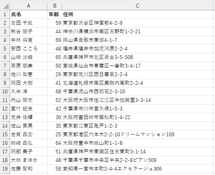
Task: Select column B header
Action: (x=55, y=6)
